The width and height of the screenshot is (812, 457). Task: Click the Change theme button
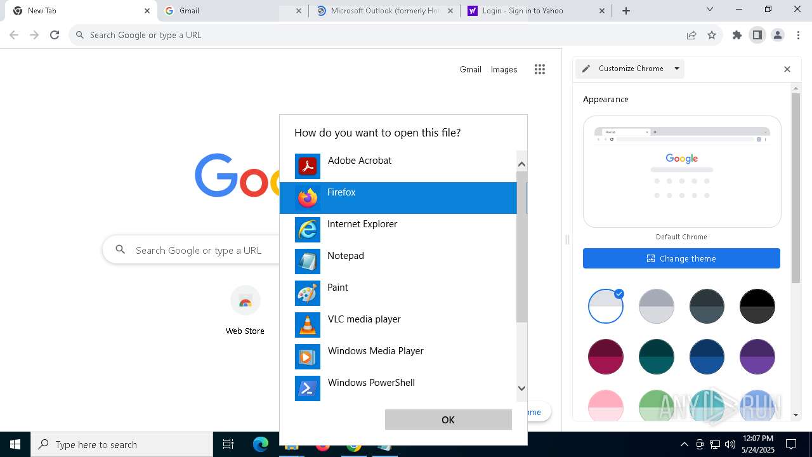coord(681,258)
